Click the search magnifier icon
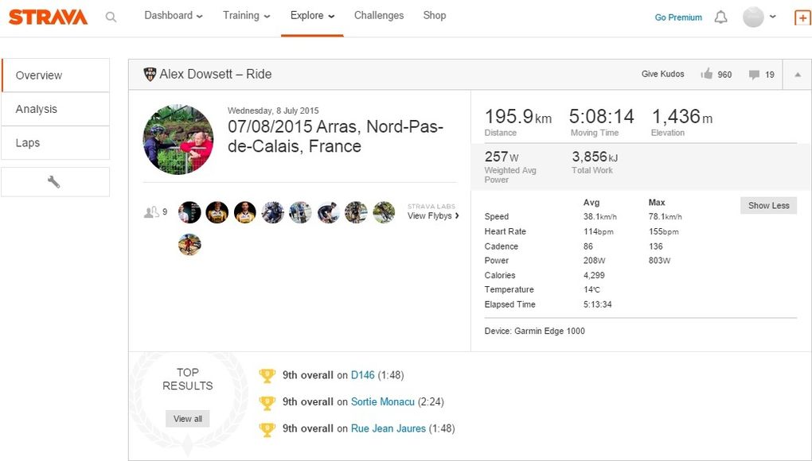The height and width of the screenshot is (461, 812). [x=111, y=17]
